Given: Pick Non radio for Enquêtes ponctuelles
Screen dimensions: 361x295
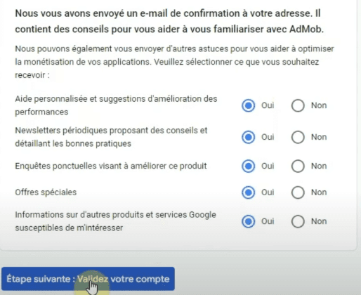Looking at the screenshot, I should 298,166.
